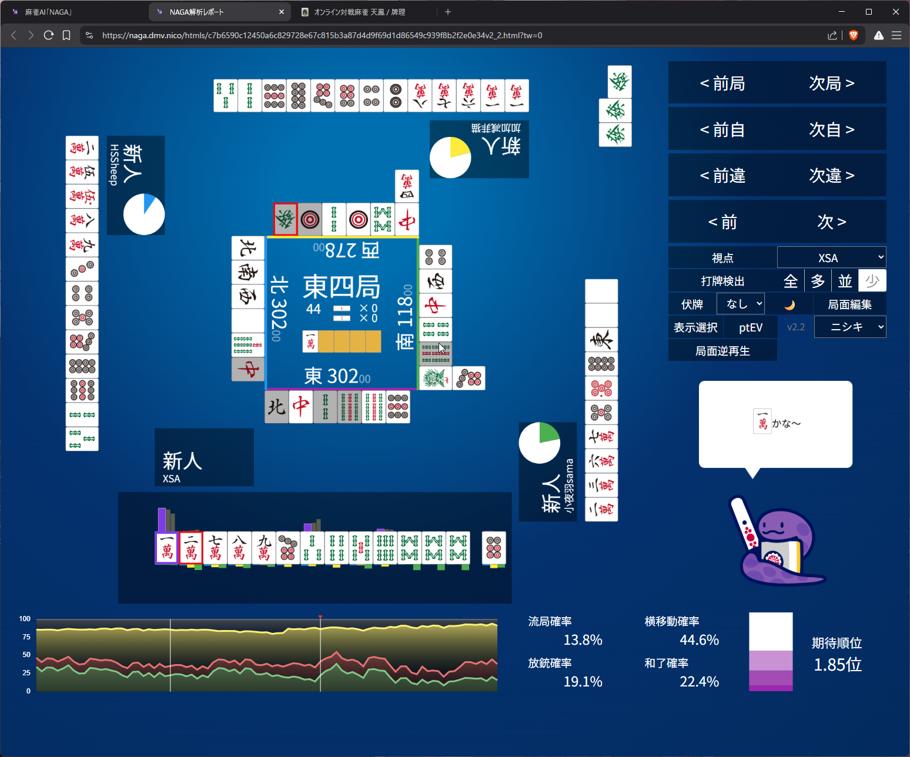The height and width of the screenshot is (757, 910).
Task: Bookmark this page via the bookmark icon
Action: (66, 35)
